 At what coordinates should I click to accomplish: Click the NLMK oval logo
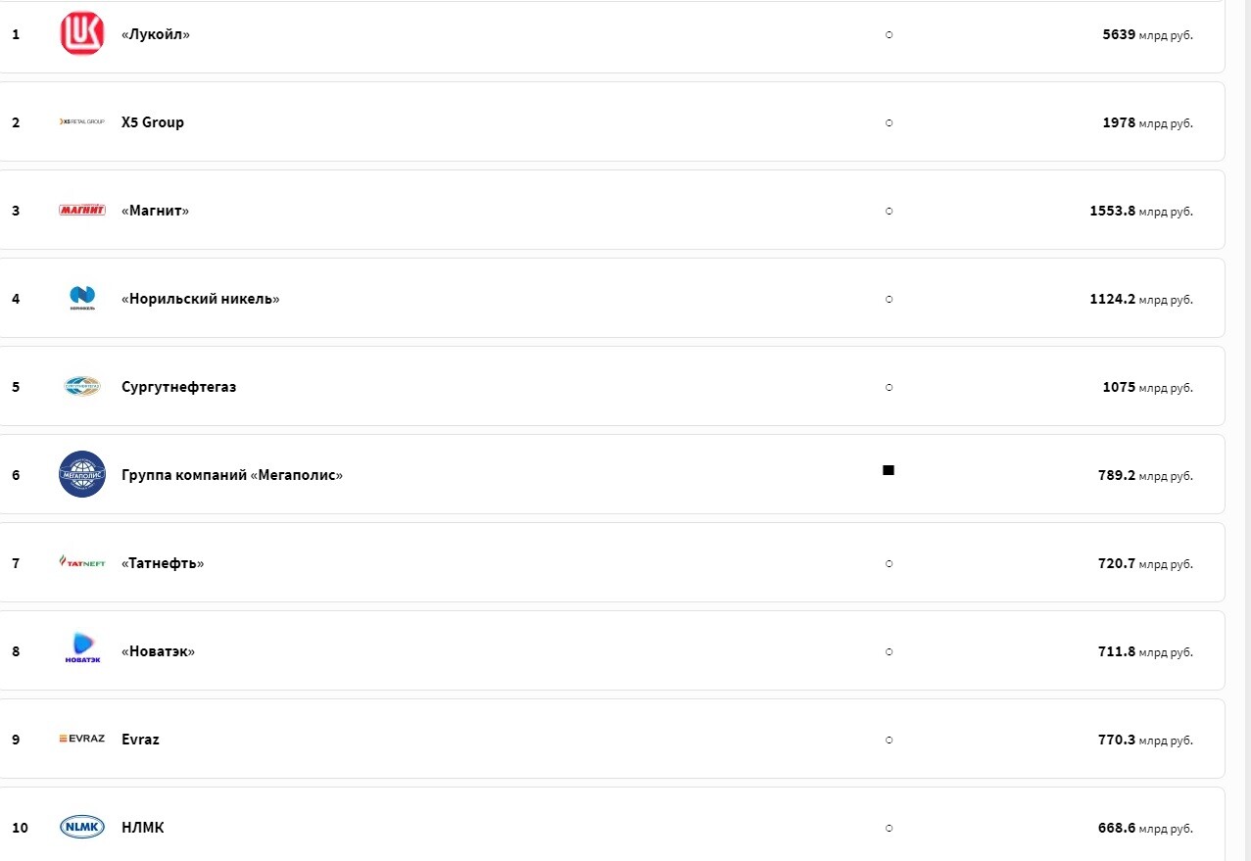click(x=81, y=827)
